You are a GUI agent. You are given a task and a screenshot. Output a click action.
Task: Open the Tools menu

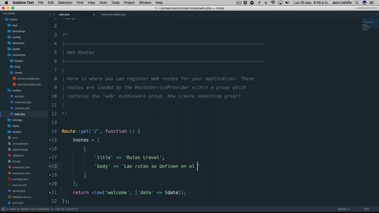click(115, 2)
